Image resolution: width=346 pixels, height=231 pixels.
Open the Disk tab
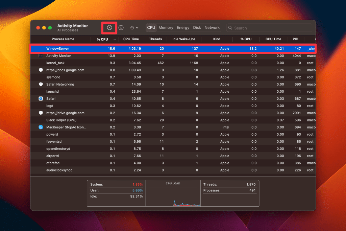(x=197, y=28)
